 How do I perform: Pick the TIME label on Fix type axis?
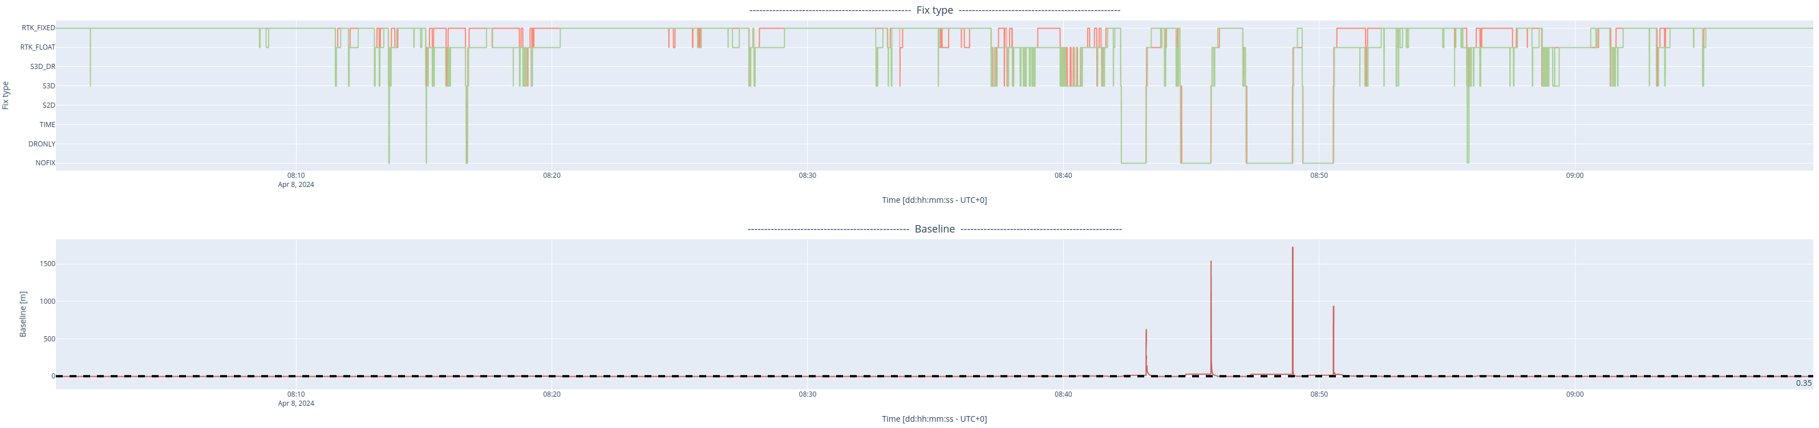[x=47, y=125]
